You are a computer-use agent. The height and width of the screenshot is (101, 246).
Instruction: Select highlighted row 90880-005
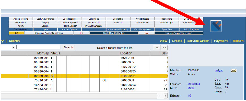coord(84,76)
